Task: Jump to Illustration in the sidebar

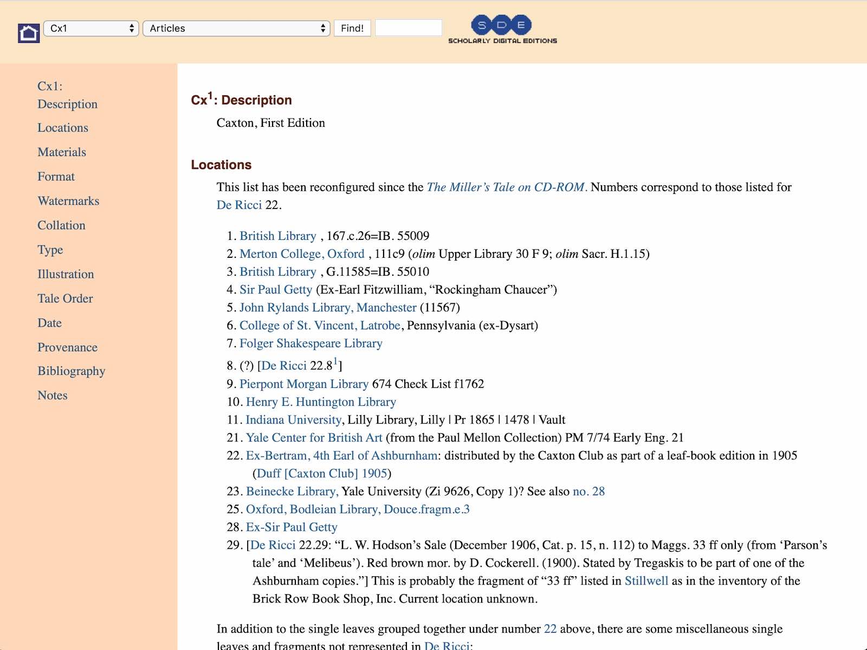Action: coord(66,274)
